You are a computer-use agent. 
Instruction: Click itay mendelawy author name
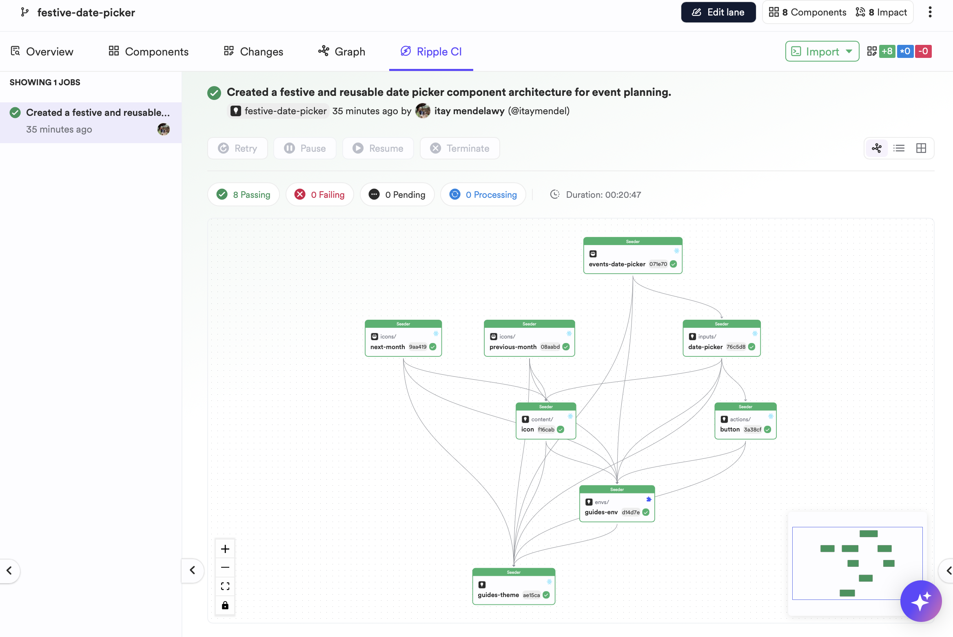469,111
